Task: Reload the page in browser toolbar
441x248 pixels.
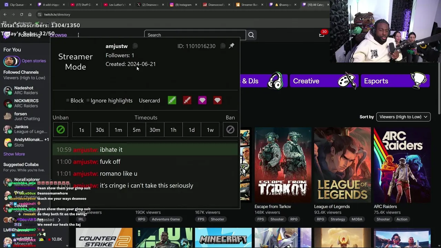Action: click(x=21, y=14)
